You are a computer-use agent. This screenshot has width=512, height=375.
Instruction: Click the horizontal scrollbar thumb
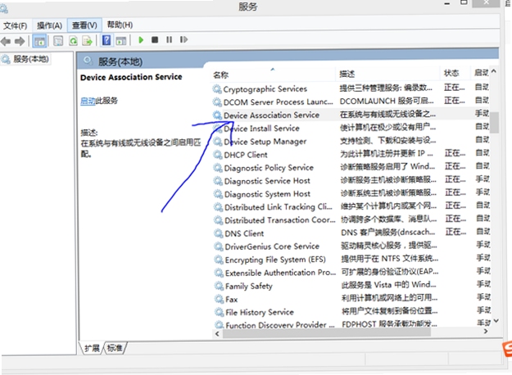(x=327, y=332)
